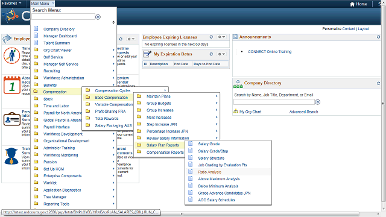Open Salary Grade/Step menu entry

(x=213, y=151)
